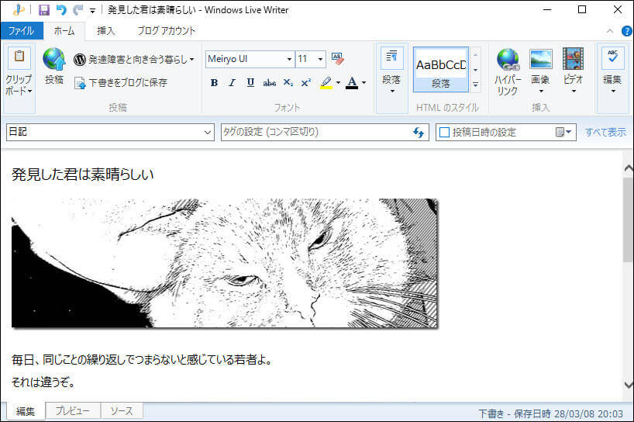634x422 pixels.
Task: Click the refresh tags arrows icon
Action: pyautogui.click(x=419, y=133)
